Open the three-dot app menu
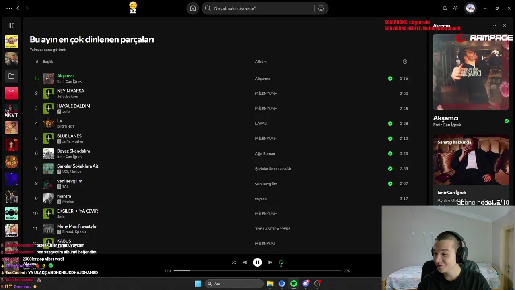515x290 pixels. (x=9, y=8)
